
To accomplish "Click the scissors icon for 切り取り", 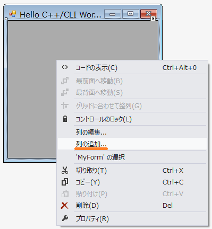I will point(65,170).
